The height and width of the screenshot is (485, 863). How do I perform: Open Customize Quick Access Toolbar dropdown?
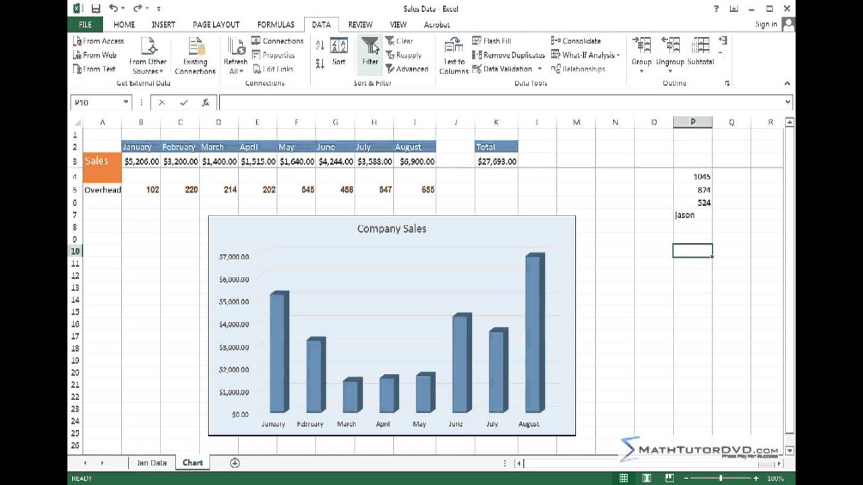pos(159,9)
